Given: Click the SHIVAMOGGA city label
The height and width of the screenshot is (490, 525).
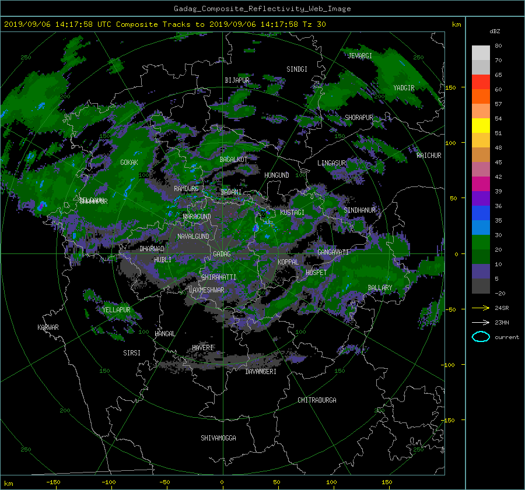Looking at the screenshot, I should point(218,438).
